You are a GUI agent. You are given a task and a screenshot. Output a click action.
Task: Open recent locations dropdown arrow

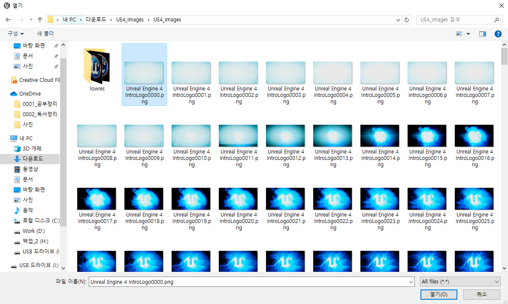(x=31, y=20)
